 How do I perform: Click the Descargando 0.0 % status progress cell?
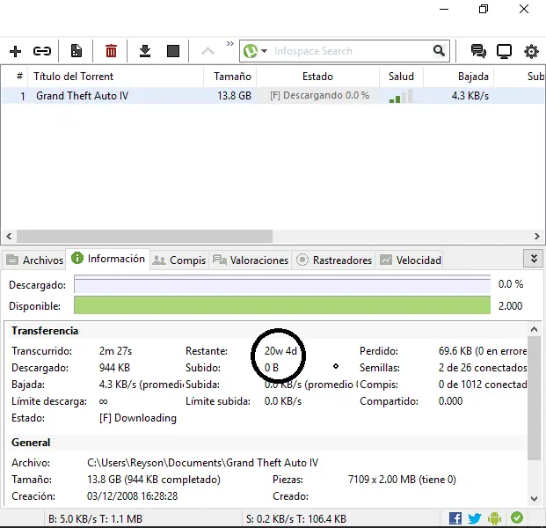[319, 96]
